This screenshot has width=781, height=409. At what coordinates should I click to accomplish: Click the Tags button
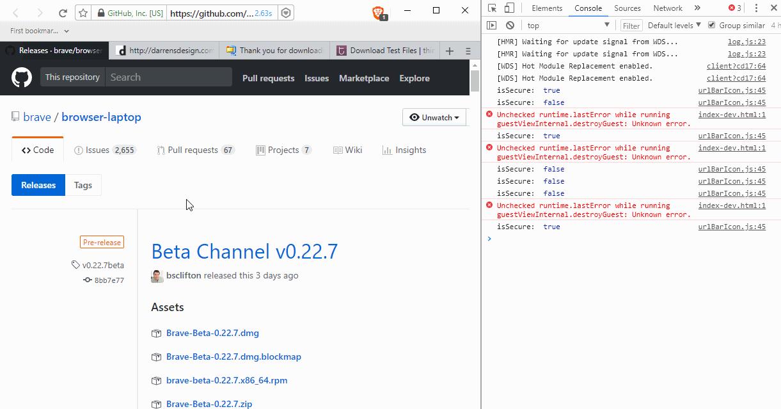[83, 186]
